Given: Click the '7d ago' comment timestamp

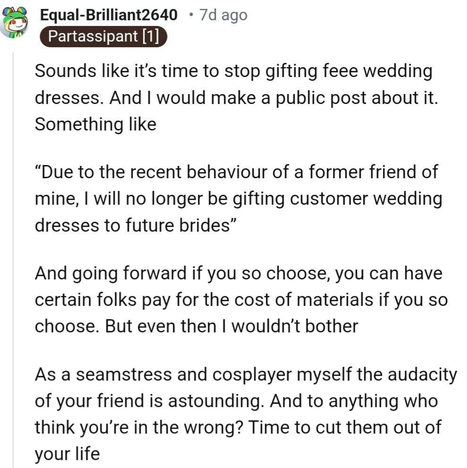Looking at the screenshot, I should (223, 15).
